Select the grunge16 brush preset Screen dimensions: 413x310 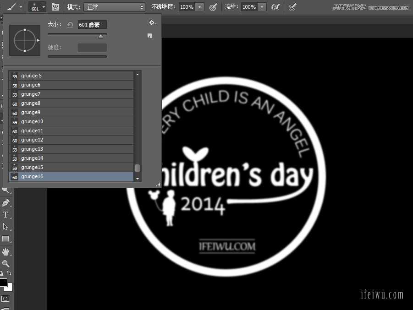tap(73, 176)
